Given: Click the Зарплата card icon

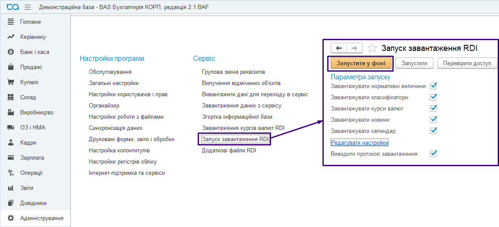Looking at the screenshot, I should coord(11,158).
